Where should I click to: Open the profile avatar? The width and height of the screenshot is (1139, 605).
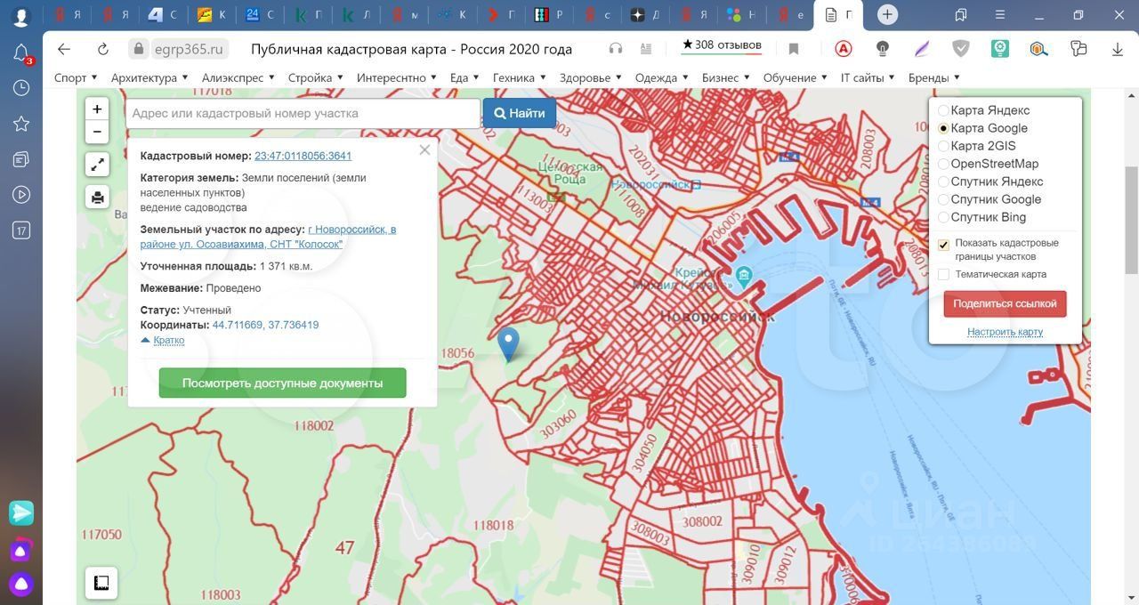coord(21,15)
